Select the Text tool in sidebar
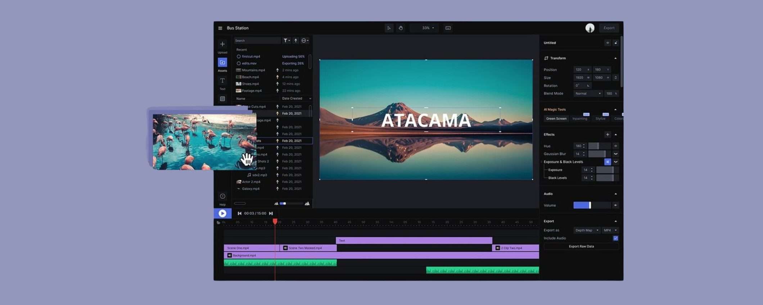The height and width of the screenshot is (305, 763). 222,81
